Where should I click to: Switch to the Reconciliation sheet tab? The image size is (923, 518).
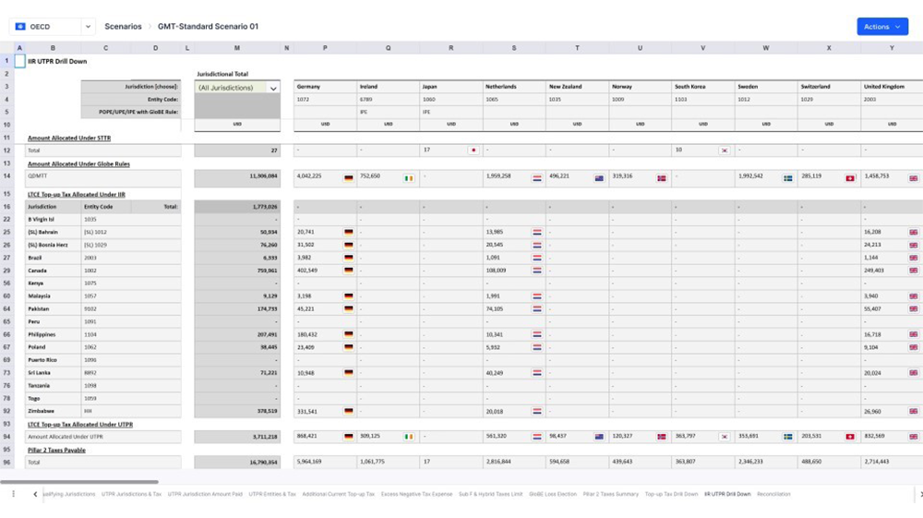773,494
